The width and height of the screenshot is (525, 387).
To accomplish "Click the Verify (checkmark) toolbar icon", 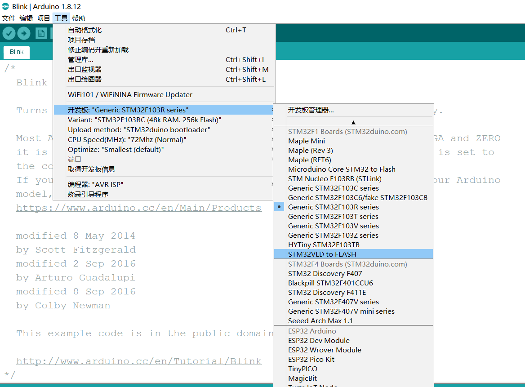I will 9,33.
